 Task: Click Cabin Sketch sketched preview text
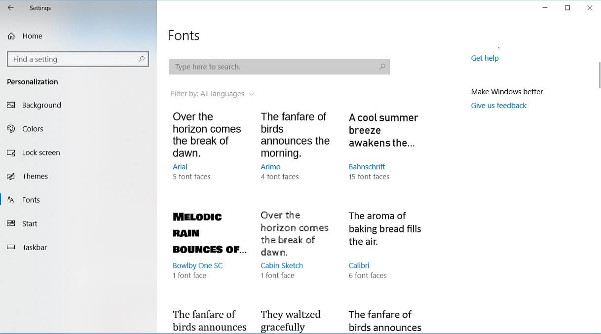295,233
